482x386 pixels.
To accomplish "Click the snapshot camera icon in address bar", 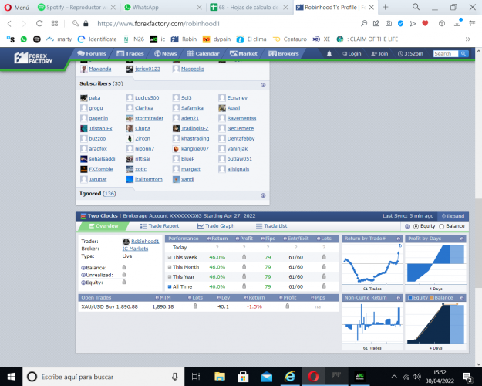I will (389, 24).
